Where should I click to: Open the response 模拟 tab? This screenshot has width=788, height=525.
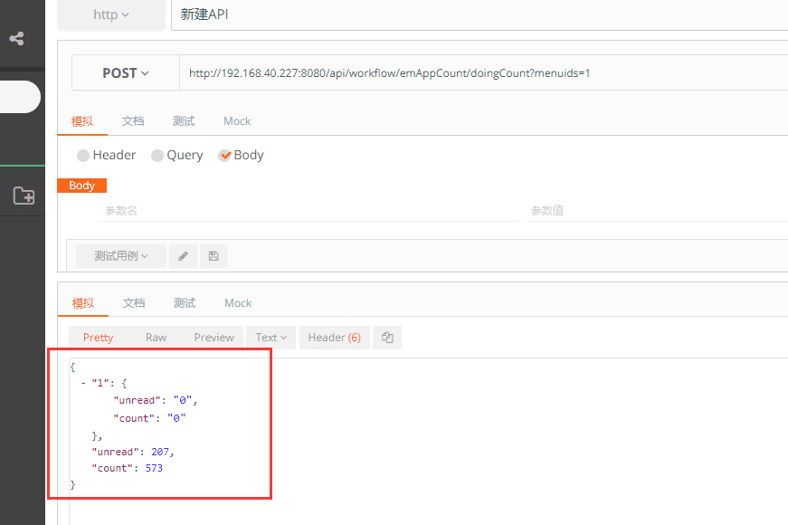click(83, 303)
